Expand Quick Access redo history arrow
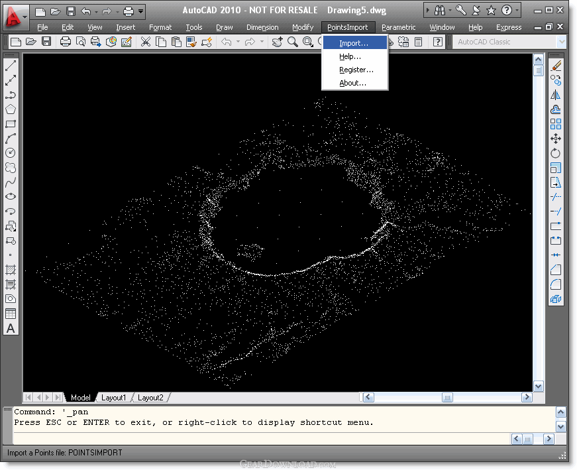 (117, 12)
